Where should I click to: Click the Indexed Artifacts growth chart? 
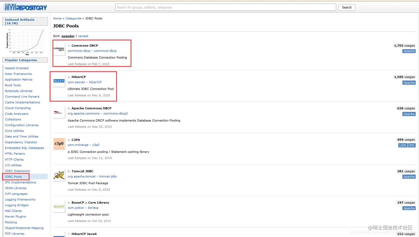click(25, 42)
